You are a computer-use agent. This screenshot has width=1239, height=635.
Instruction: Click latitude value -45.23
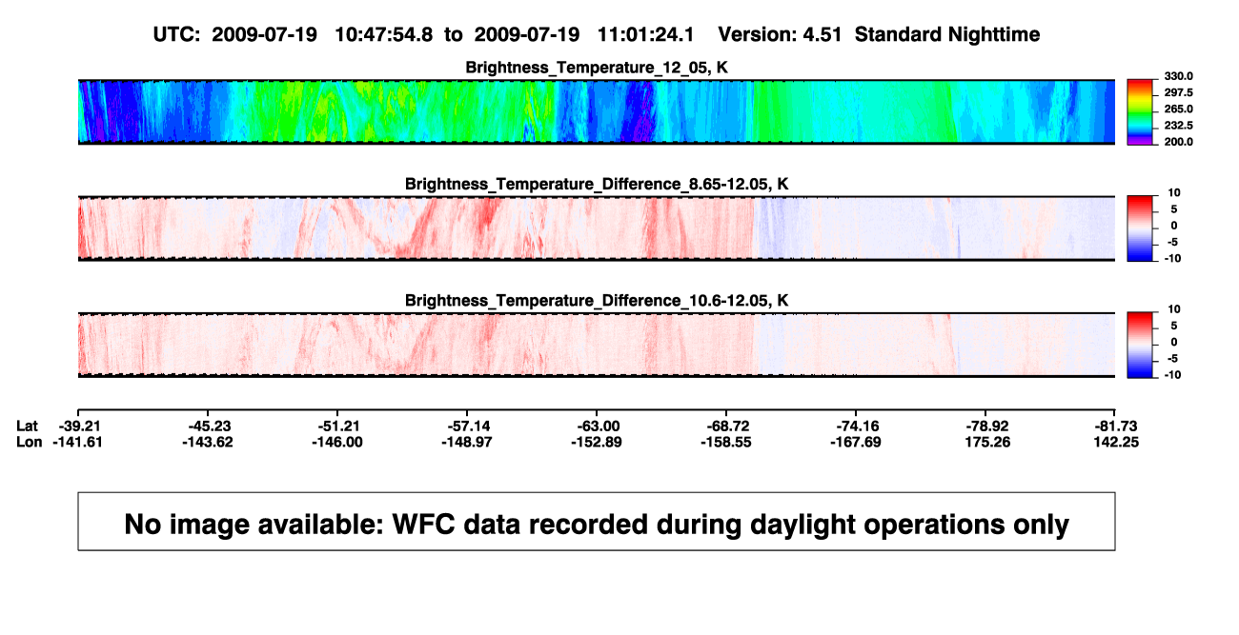point(207,426)
